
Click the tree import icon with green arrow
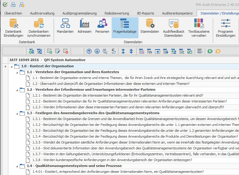pos(174,51)
